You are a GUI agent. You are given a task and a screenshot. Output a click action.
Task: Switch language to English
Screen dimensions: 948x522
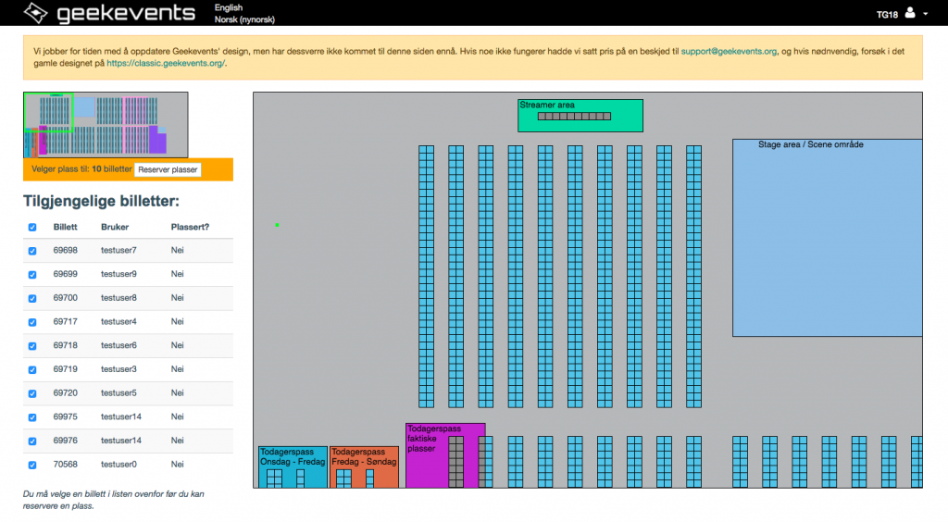click(229, 7)
